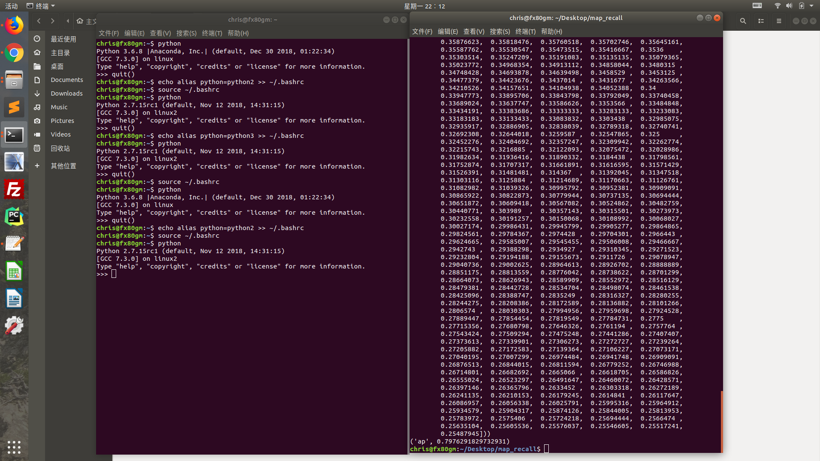Open the clock showing 星期一 22:12

[x=425, y=6]
